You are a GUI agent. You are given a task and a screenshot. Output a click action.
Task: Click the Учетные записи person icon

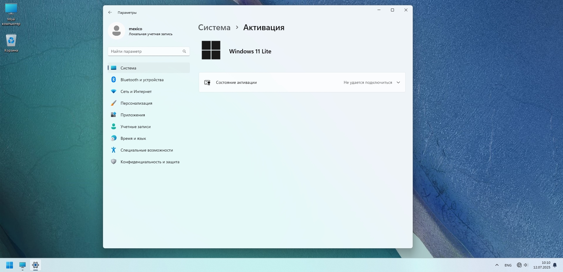point(114,126)
